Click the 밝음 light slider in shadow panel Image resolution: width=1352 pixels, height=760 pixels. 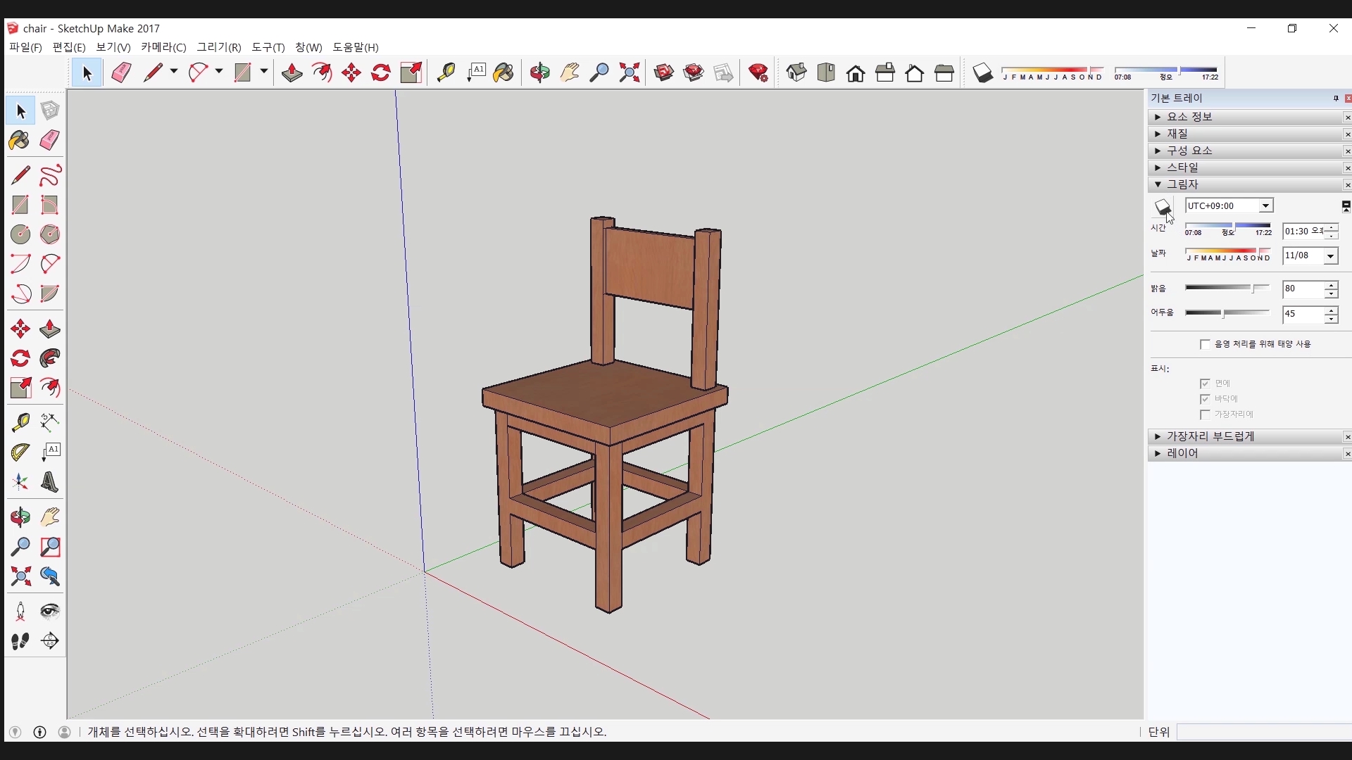click(x=1227, y=289)
